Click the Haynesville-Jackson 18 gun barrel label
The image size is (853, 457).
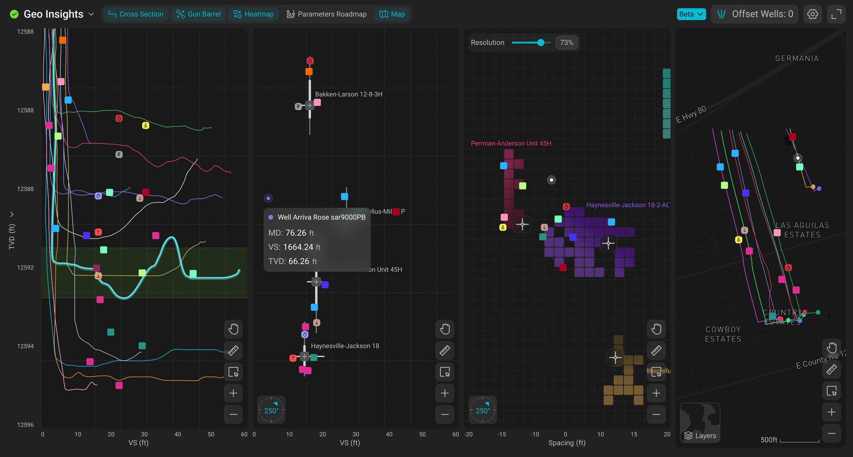pyautogui.click(x=345, y=346)
